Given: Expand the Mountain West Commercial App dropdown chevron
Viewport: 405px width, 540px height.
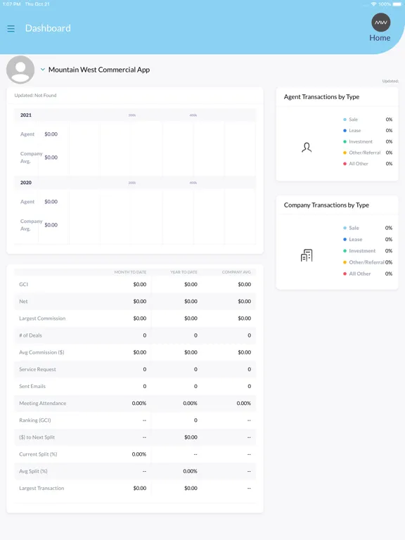Looking at the screenshot, I should [43, 69].
